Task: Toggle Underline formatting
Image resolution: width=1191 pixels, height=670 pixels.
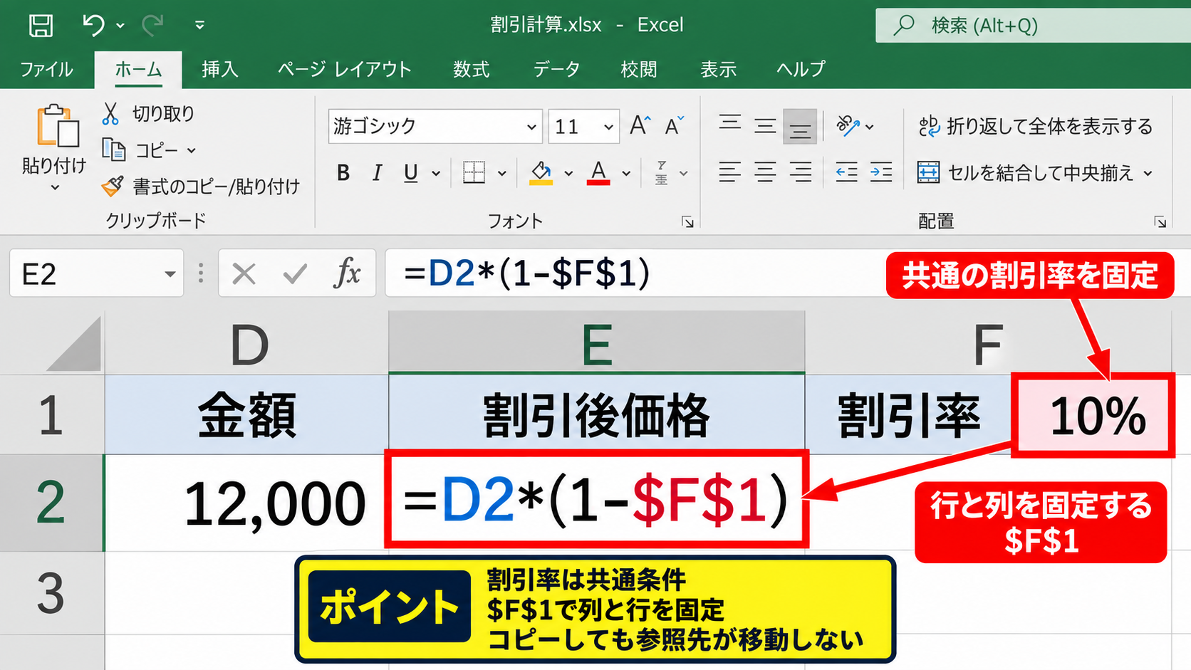Action: tap(411, 173)
